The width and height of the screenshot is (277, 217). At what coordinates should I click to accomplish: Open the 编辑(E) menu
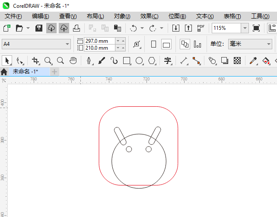(41, 16)
